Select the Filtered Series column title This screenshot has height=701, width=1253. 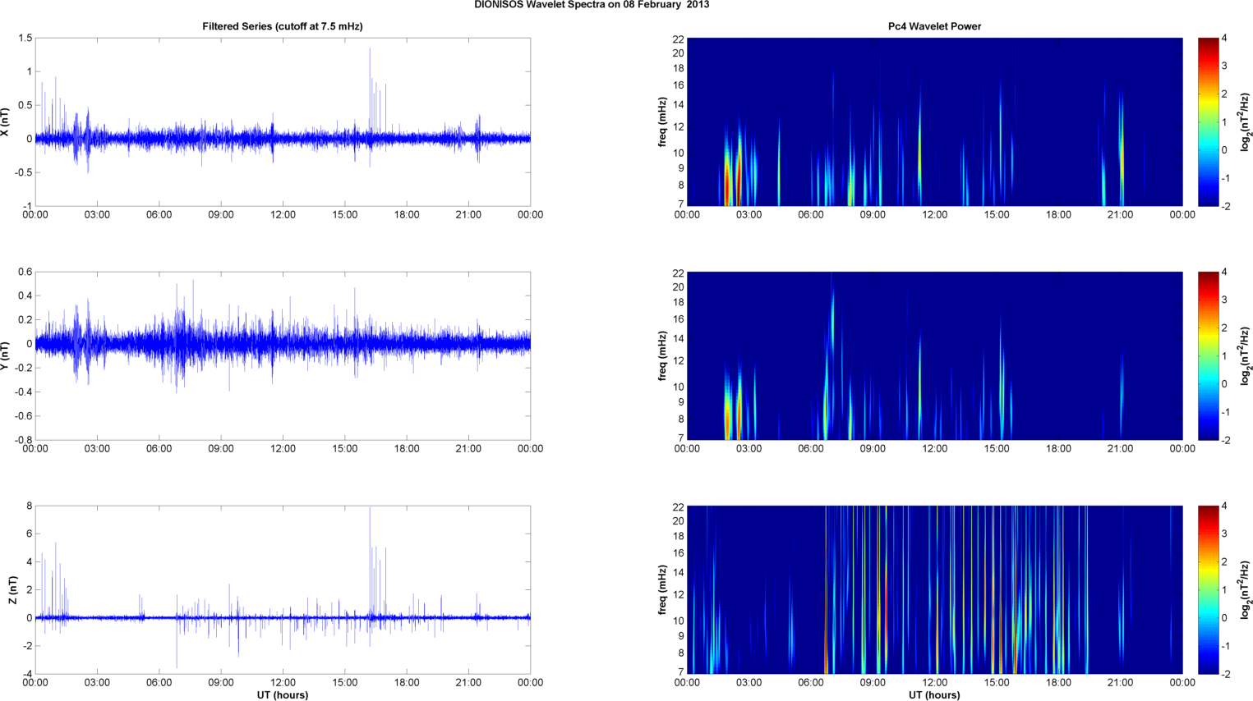point(282,26)
